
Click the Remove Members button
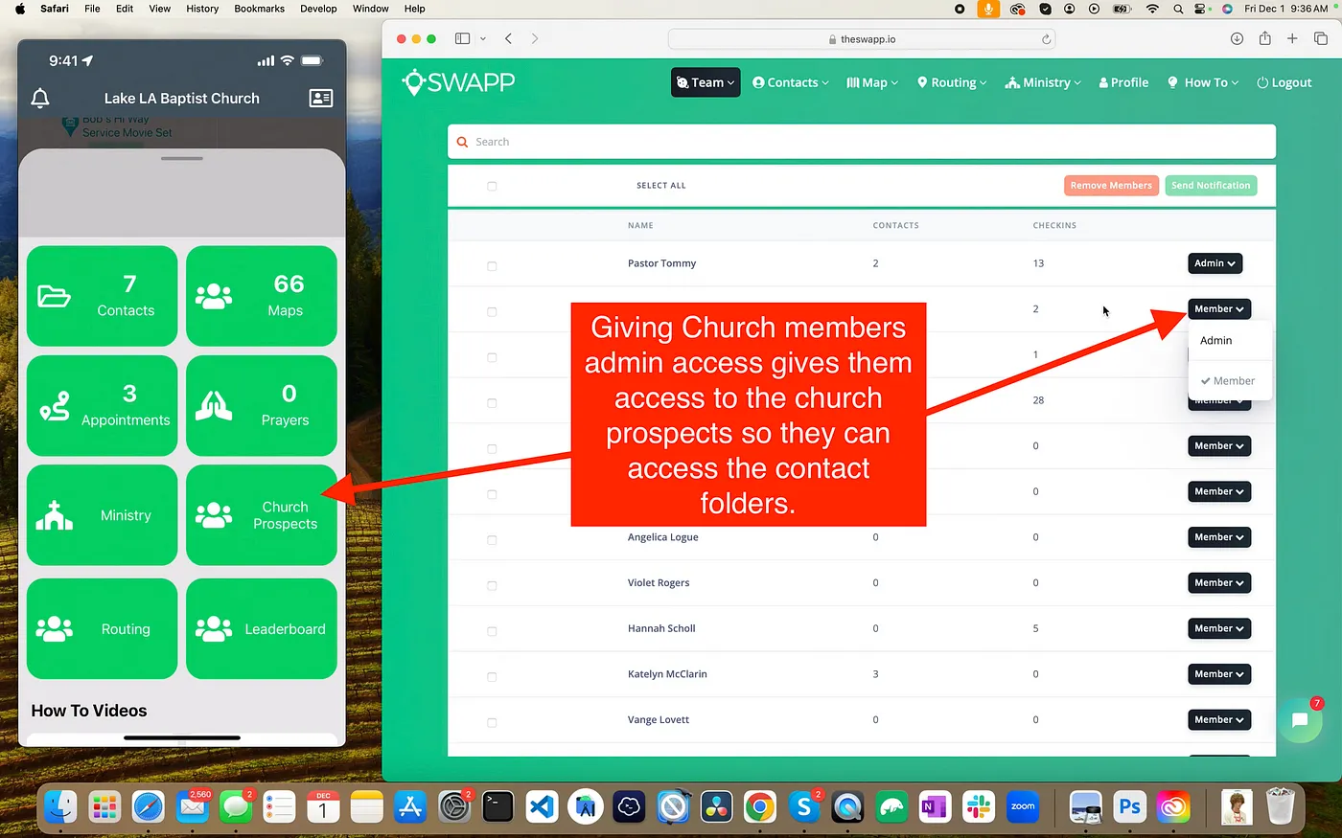click(x=1111, y=185)
